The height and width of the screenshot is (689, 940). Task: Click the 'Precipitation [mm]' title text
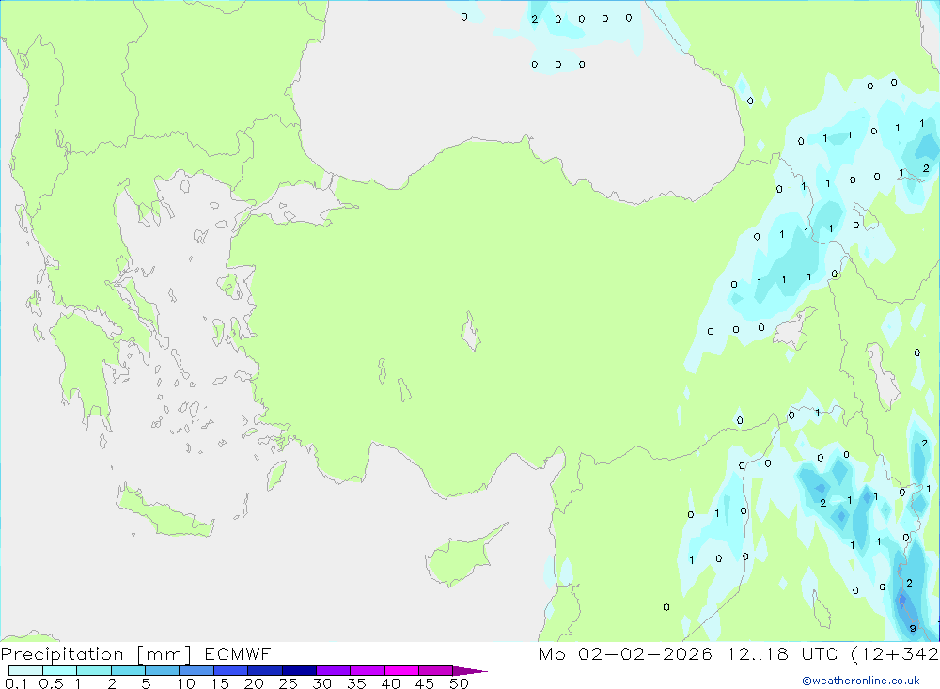(96, 653)
